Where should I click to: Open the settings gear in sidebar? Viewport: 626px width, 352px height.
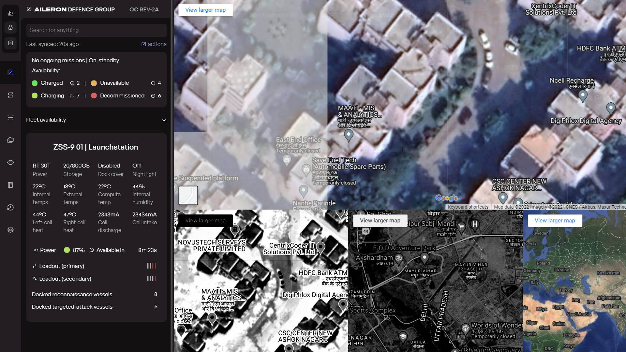point(10,230)
